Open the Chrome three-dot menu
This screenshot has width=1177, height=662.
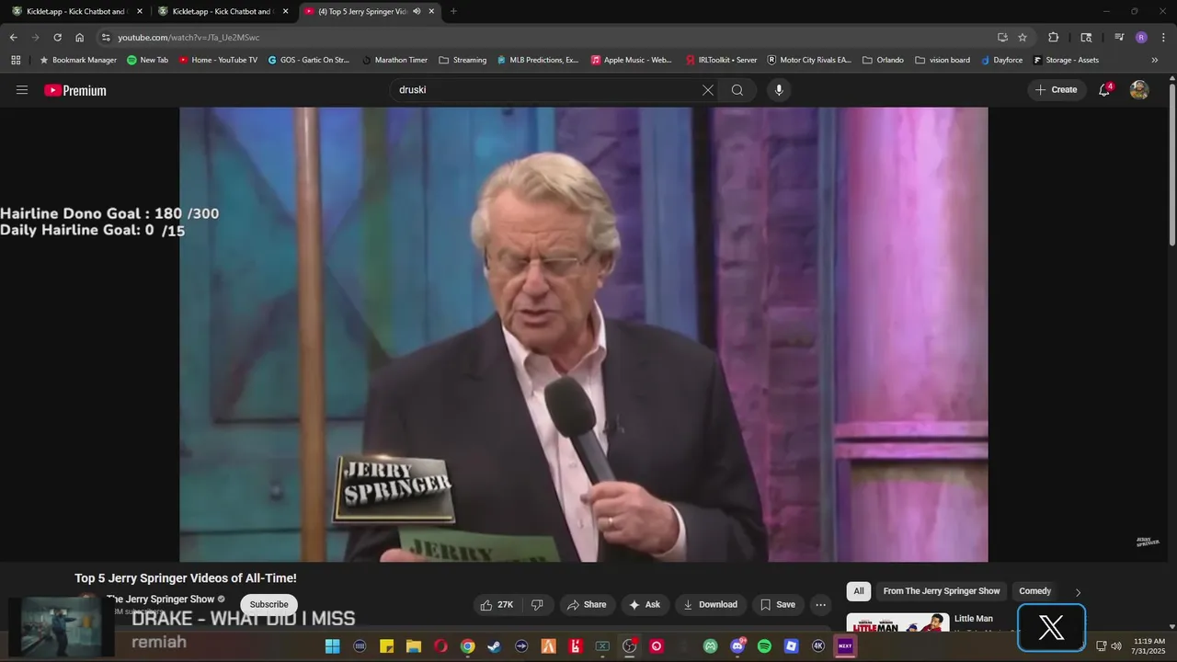1163,38
